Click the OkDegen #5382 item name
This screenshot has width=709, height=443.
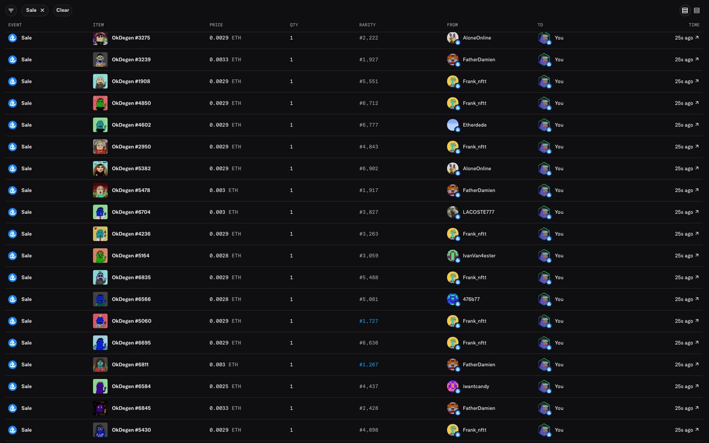tap(131, 168)
